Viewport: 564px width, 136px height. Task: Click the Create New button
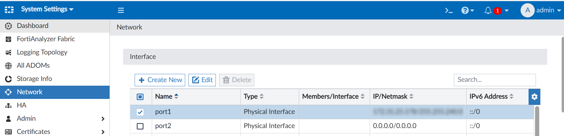(x=160, y=80)
